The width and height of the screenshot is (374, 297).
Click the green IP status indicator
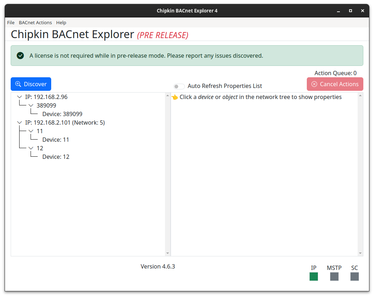314,276
